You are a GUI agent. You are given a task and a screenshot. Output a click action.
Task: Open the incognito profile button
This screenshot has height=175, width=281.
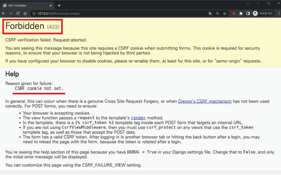[263, 14]
